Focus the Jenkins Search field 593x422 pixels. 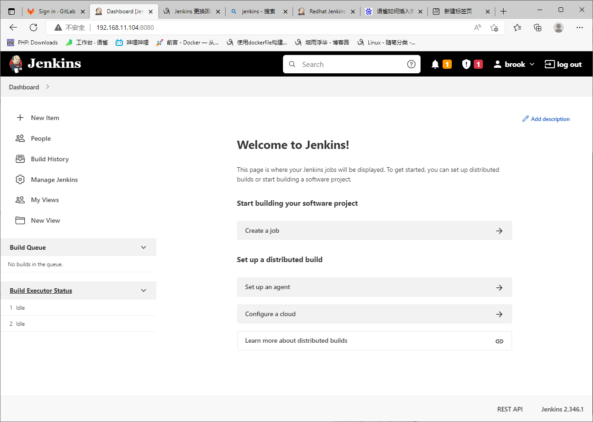352,64
